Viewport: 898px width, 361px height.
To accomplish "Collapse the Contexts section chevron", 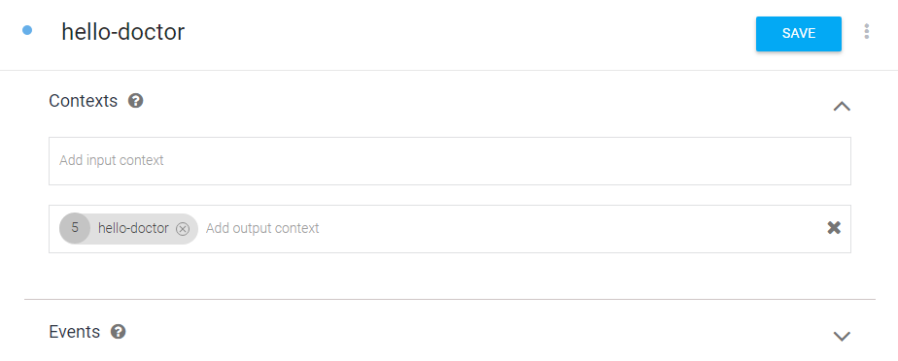I will pyautogui.click(x=842, y=107).
